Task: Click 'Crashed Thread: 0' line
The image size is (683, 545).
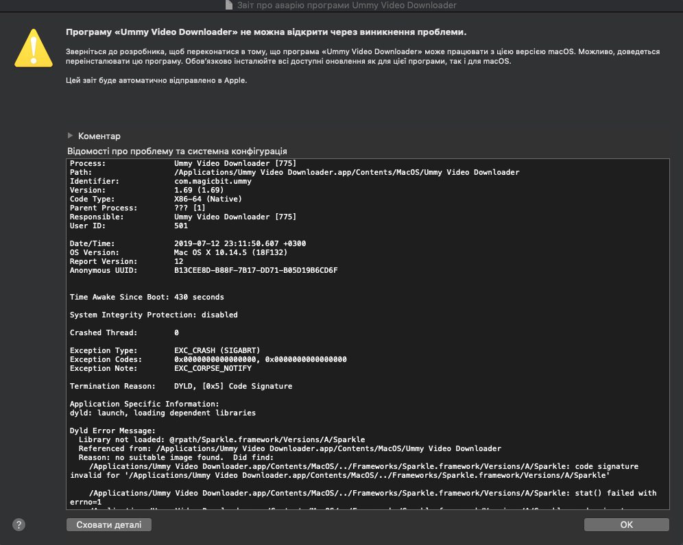Action: coord(124,332)
